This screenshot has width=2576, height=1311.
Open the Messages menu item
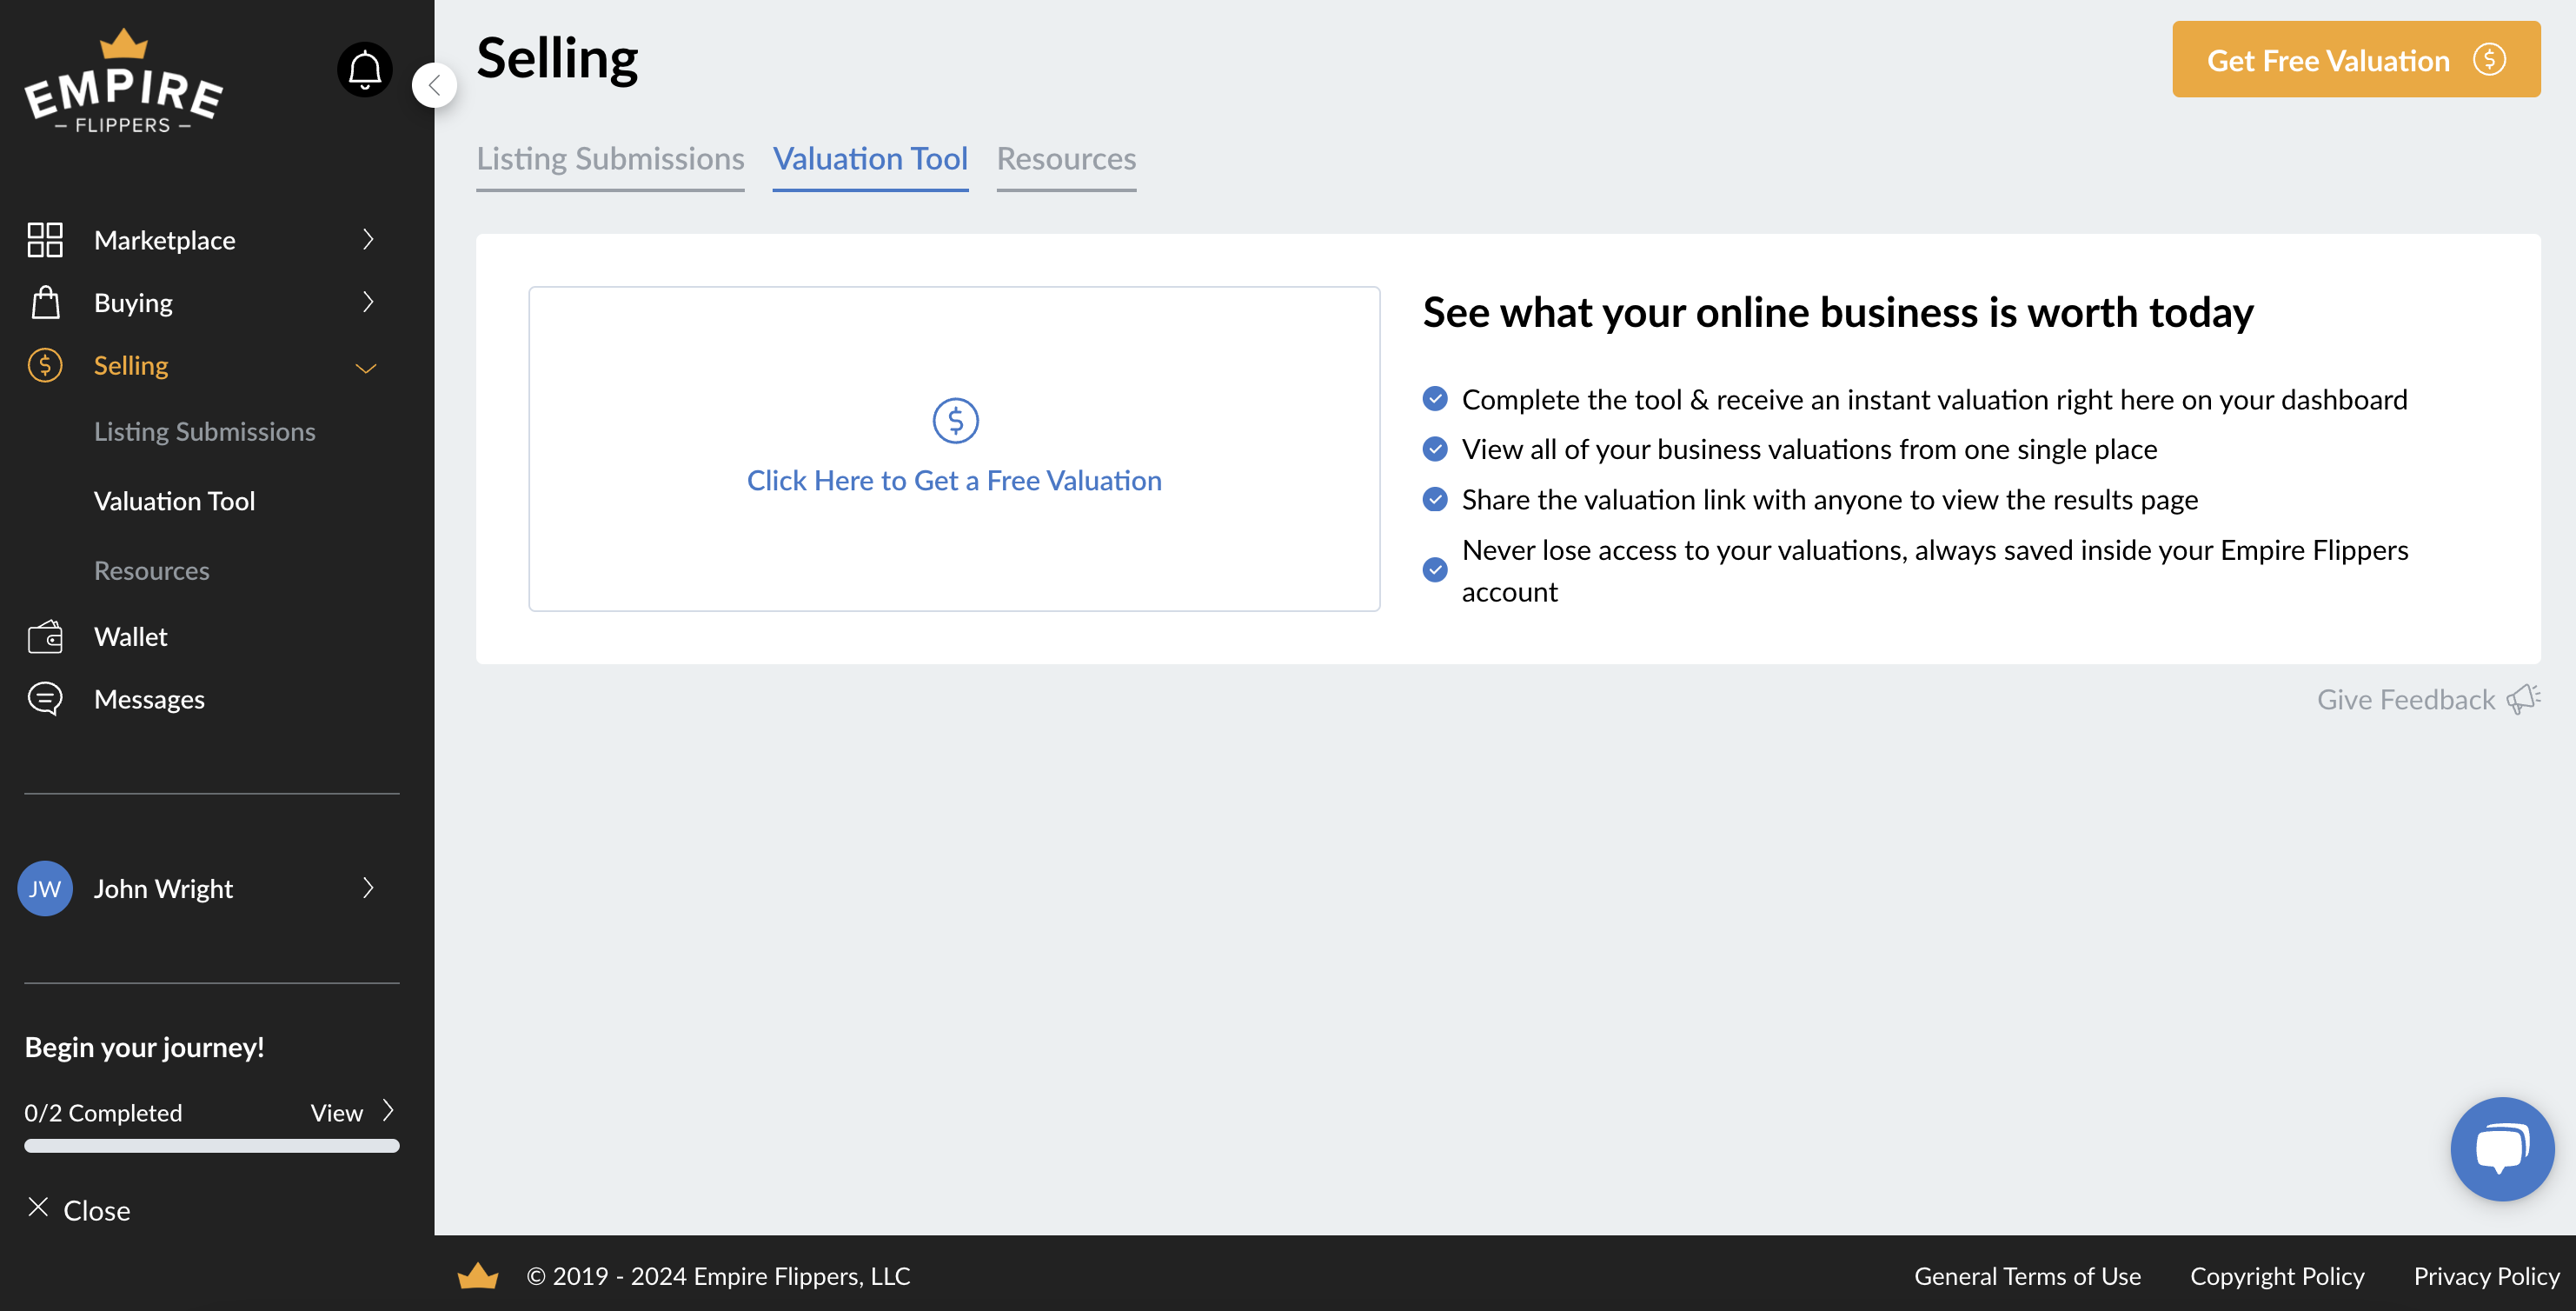(149, 700)
